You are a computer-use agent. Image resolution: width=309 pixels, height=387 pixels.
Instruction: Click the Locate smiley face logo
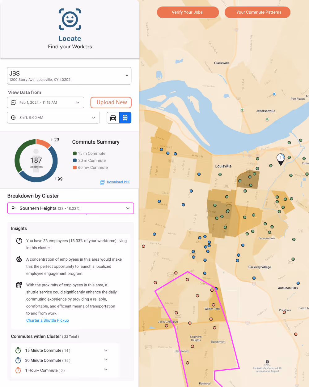click(x=70, y=19)
